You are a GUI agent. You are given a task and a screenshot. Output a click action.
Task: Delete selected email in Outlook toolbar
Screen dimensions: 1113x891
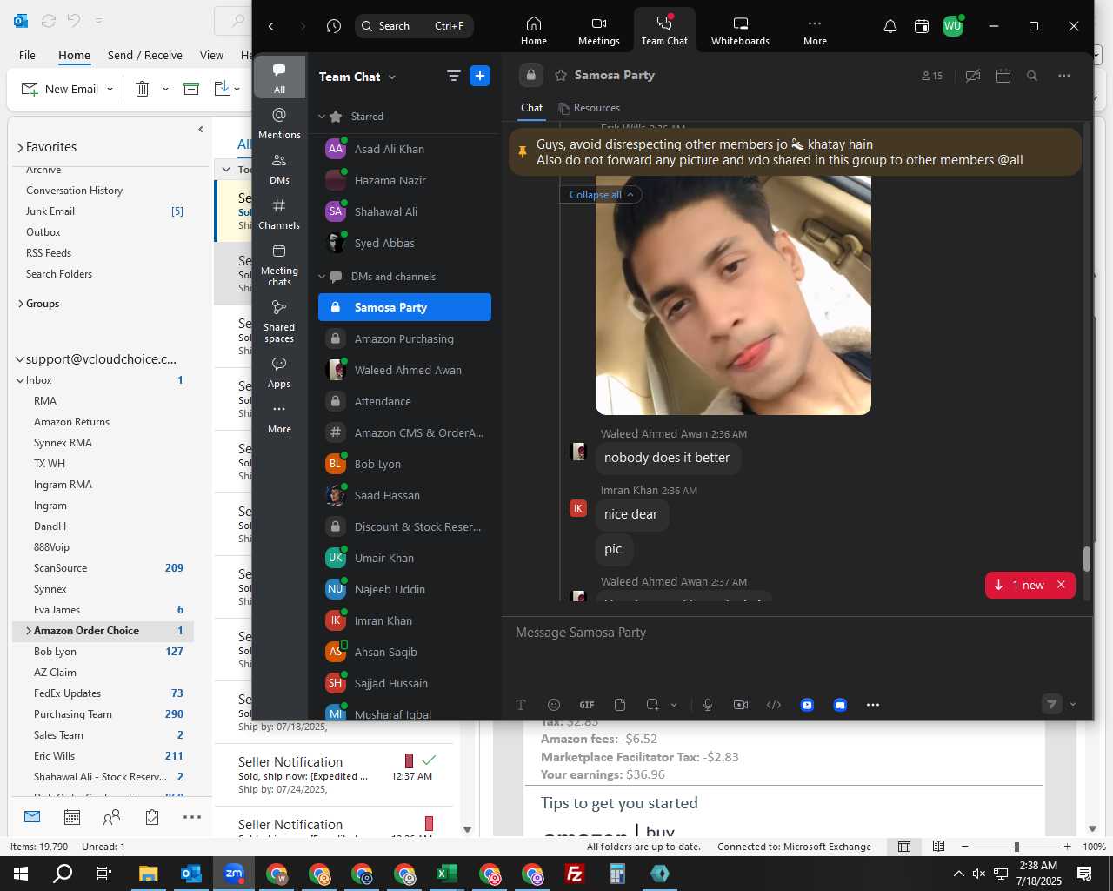click(143, 89)
